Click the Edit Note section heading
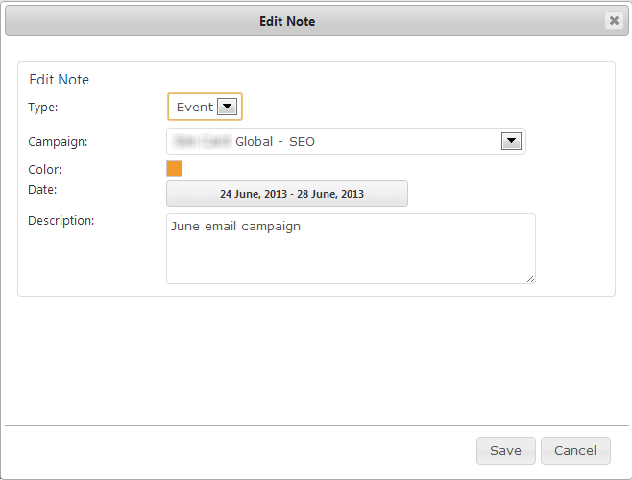 pos(60,80)
